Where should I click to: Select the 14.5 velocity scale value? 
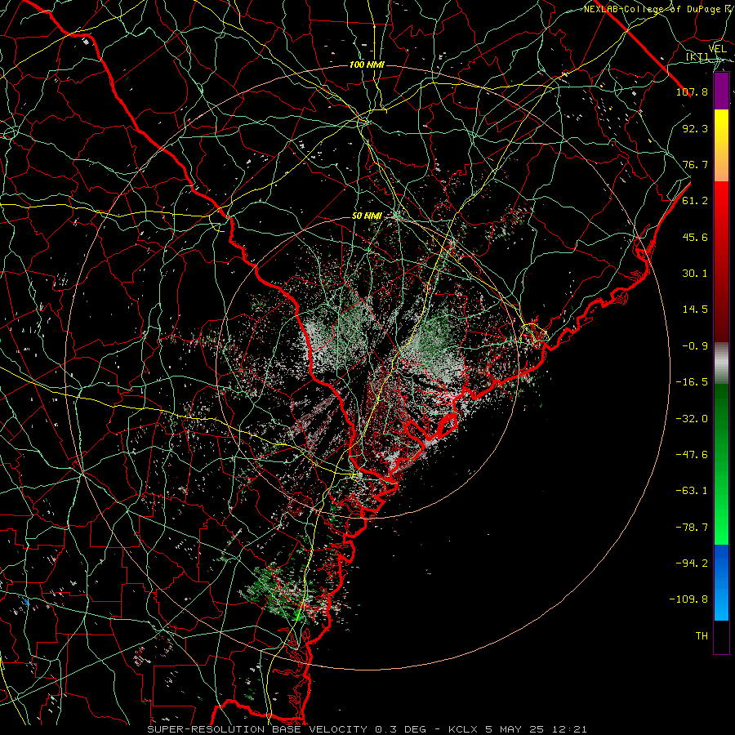pyautogui.click(x=695, y=310)
